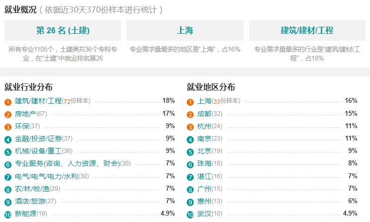The width and height of the screenshot is (370, 222).
Task: Select the 15% value for 成都
Action: tap(351, 113)
